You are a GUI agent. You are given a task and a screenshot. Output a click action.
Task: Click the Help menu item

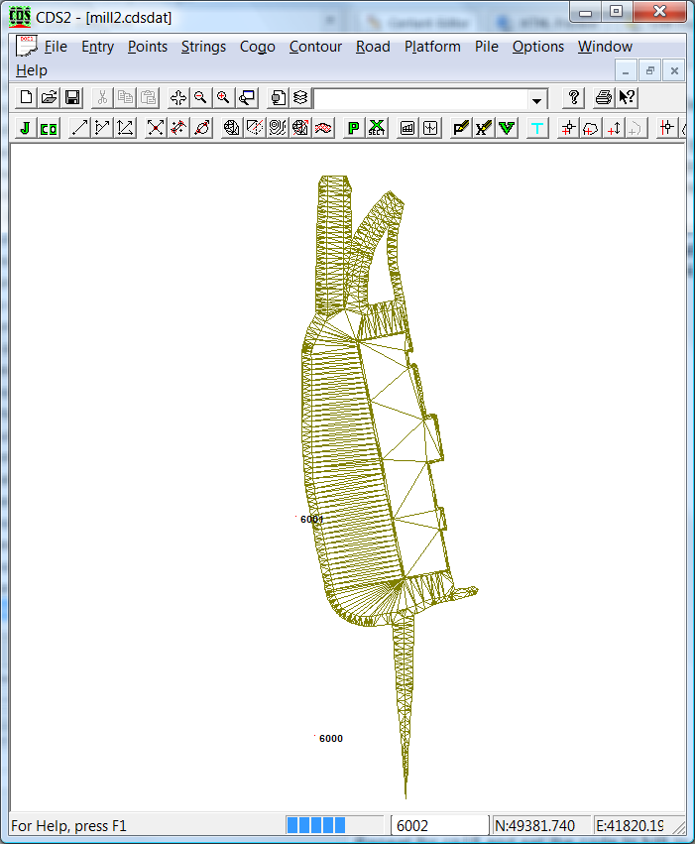coord(32,70)
